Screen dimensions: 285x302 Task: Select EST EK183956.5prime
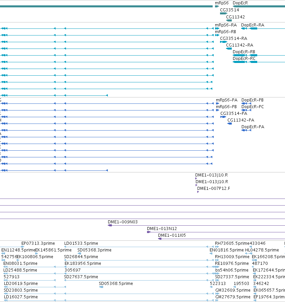pyautogui.click(x=83, y=263)
